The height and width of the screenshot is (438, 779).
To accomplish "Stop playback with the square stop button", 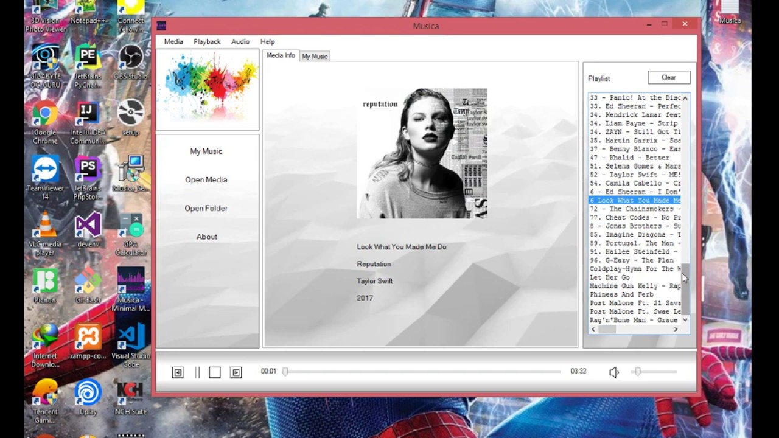I will [x=215, y=372].
